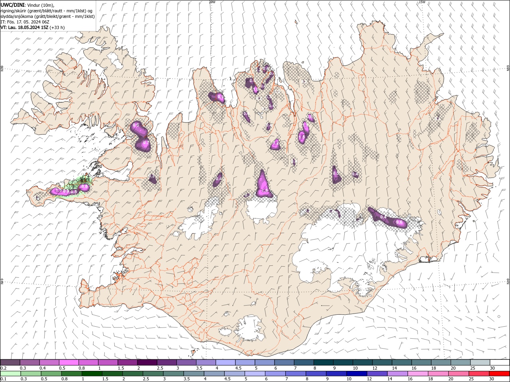Viewport: 510px width, 382px height.
Task: Click the black 0.6 value over the green rain area
Action: coord(84,181)
